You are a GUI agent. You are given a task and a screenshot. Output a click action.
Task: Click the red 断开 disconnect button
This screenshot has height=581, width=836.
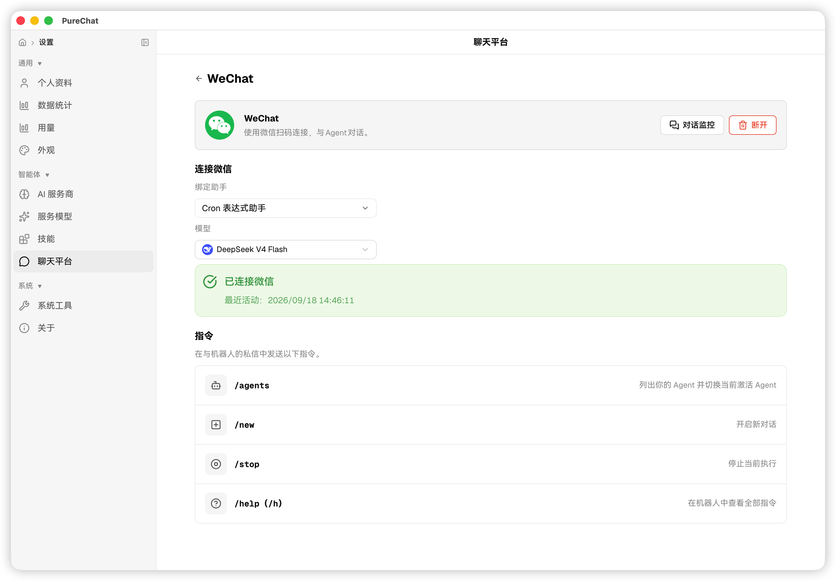[x=752, y=125]
